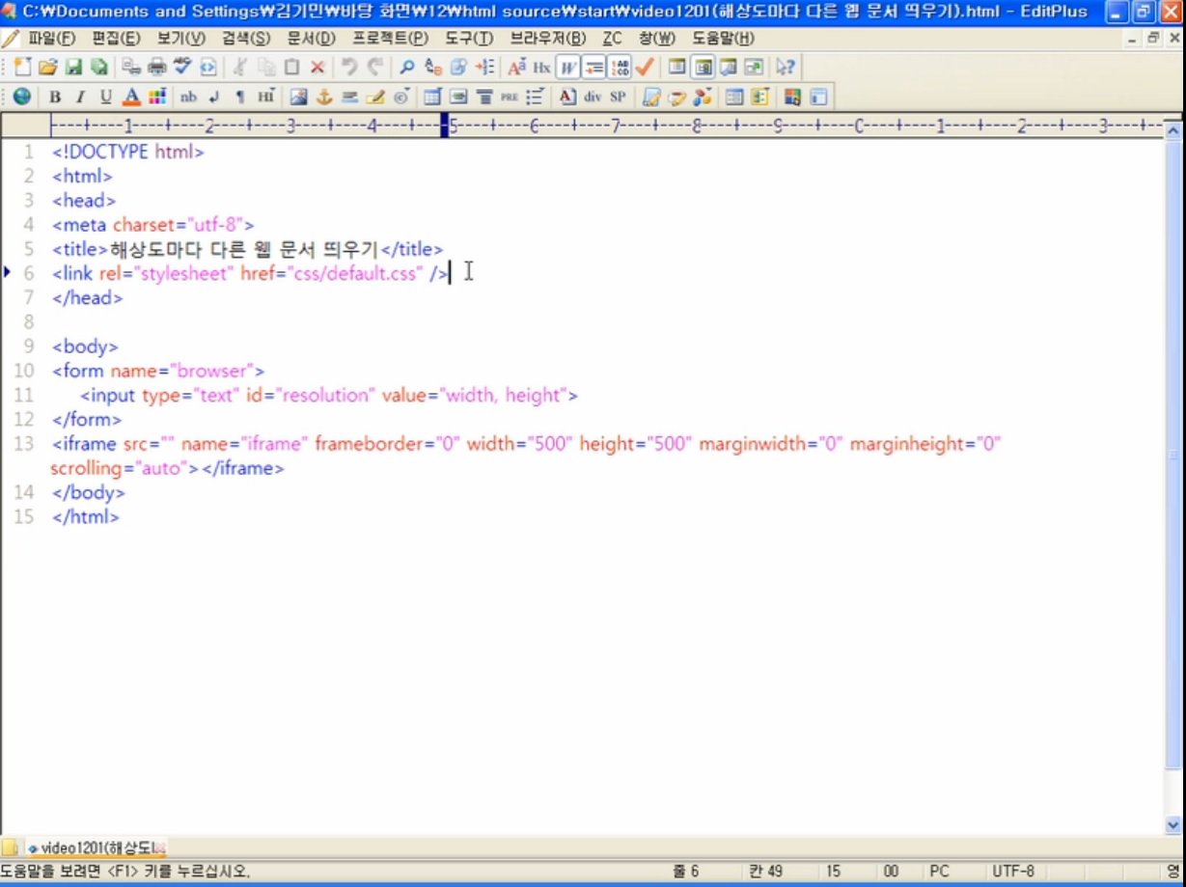
Task: Toggle the highlighted Cliptext window button
Action: click(703, 67)
